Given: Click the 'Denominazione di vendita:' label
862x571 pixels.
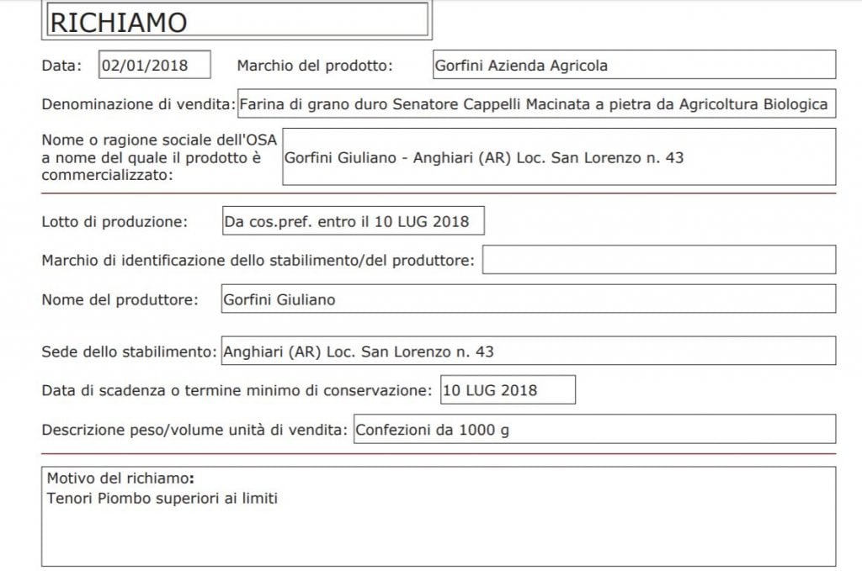Looking at the screenshot, I should pos(139,104).
